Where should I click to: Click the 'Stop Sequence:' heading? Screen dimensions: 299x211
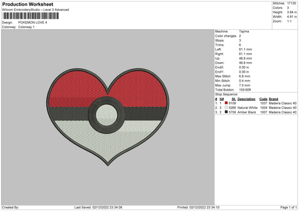(227, 95)
